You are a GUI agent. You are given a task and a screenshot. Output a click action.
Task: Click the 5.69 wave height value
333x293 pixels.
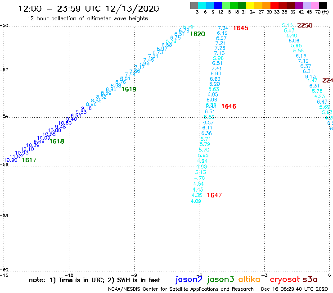coord(324,107)
